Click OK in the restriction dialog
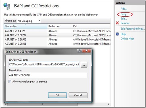 [x=57, y=95]
